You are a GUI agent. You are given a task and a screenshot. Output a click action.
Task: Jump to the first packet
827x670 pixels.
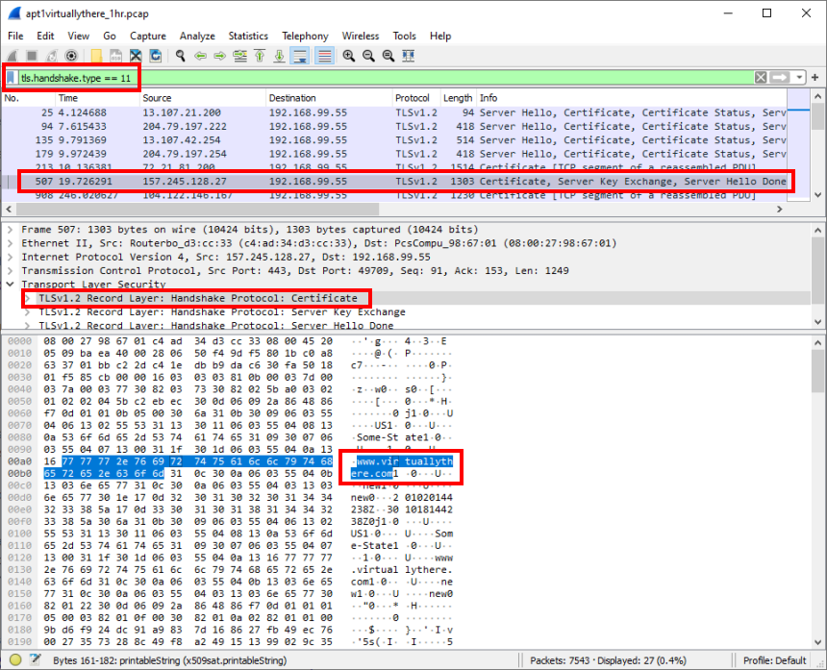[x=260, y=56]
